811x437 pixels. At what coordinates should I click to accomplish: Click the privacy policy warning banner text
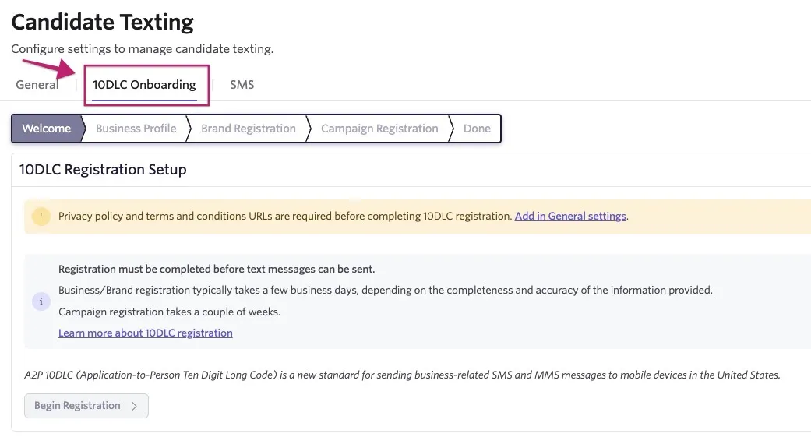[x=285, y=217]
